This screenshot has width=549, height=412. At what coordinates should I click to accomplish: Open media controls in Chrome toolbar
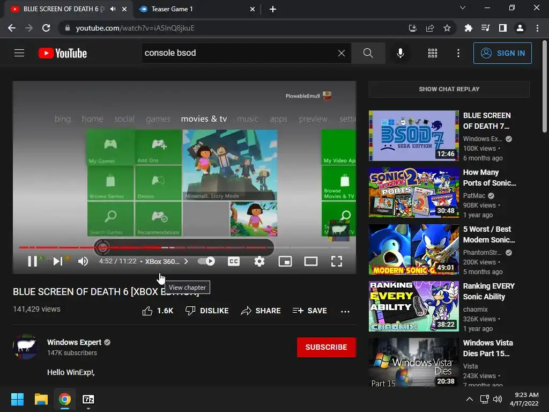tap(485, 28)
